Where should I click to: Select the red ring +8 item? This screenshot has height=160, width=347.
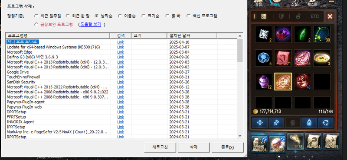(302, 81)
